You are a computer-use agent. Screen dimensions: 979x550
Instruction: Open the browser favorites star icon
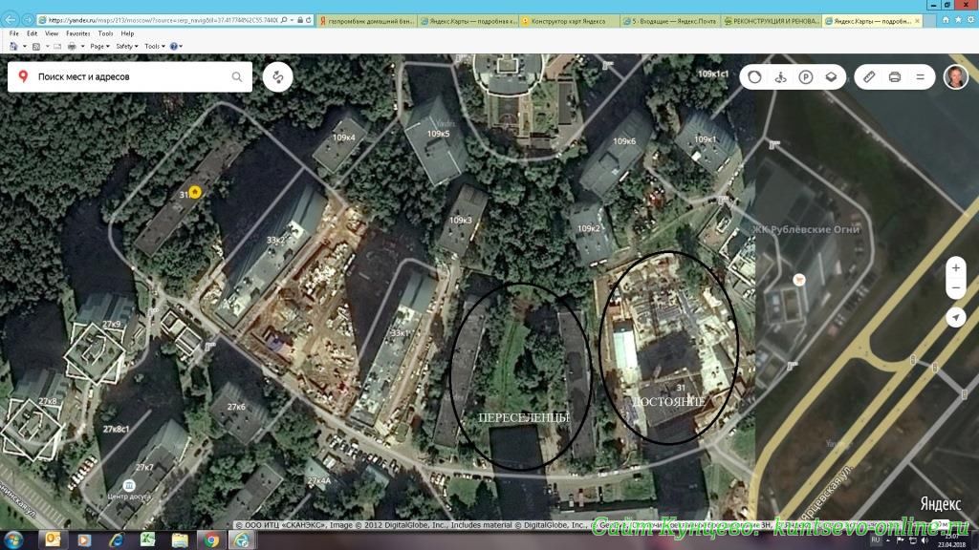958,20
